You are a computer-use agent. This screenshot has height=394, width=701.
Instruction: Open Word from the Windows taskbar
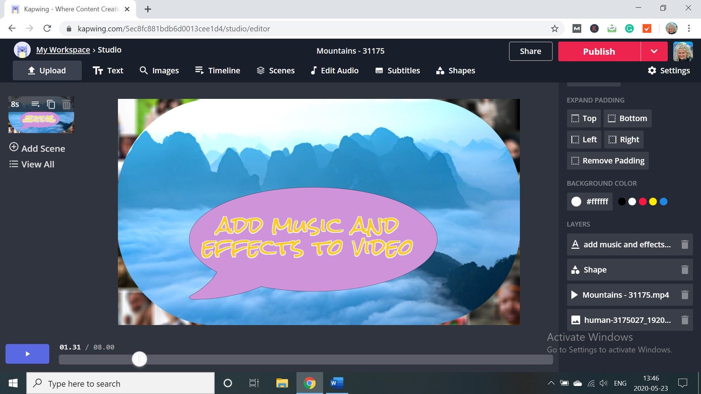(336, 383)
